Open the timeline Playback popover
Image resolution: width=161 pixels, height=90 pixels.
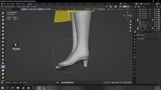(8, 82)
